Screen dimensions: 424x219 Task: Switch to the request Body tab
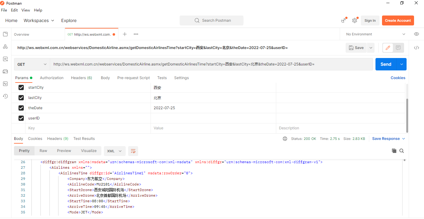(105, 78)
